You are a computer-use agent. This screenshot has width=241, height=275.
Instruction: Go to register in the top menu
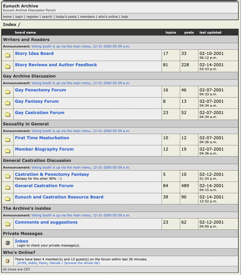[x=32, y=17]
